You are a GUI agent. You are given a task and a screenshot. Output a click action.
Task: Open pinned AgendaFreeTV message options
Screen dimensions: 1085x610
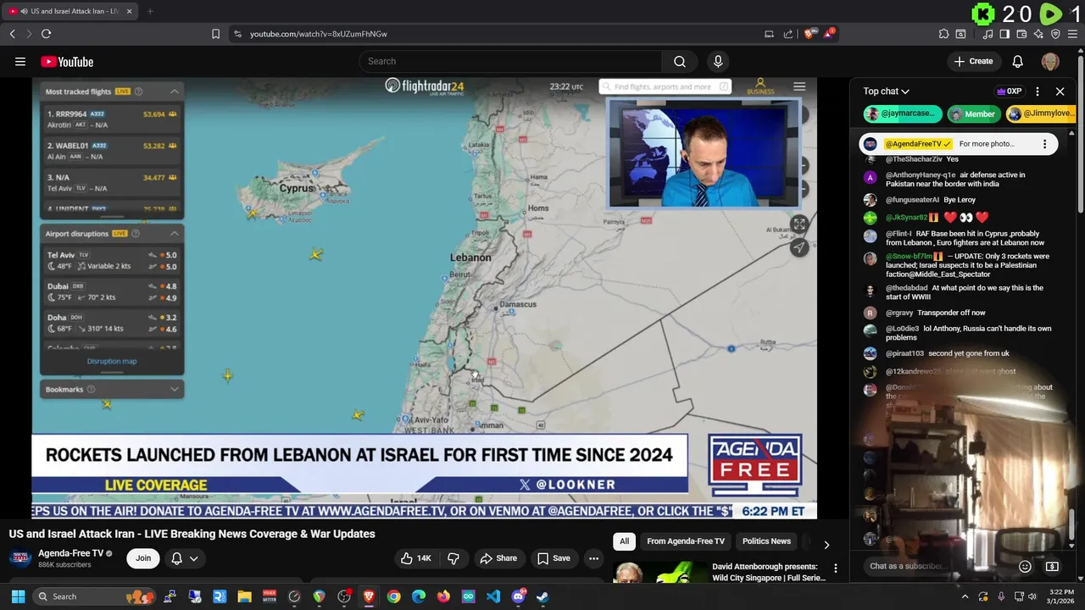tap(1044, 144)
